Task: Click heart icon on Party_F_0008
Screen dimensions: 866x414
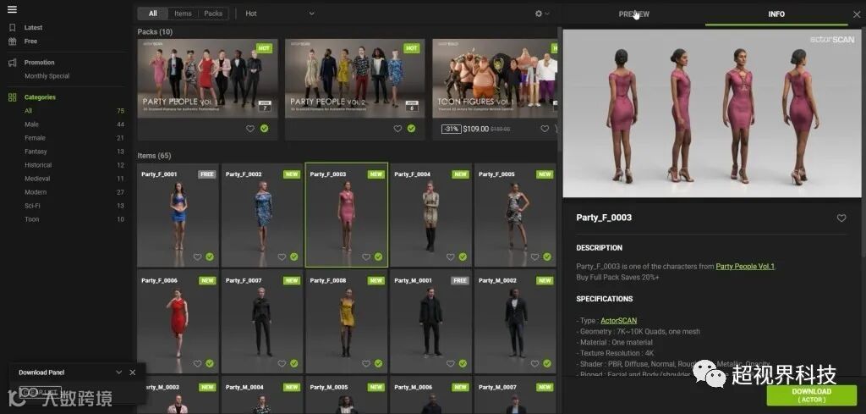Action: (366, 364)
